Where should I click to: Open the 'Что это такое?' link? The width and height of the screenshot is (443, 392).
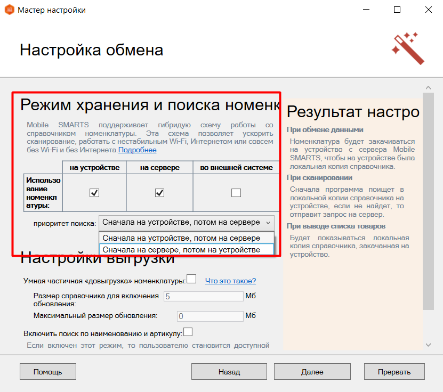[x=230, y=281]
